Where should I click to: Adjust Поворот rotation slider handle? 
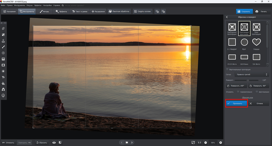(248, 80)
